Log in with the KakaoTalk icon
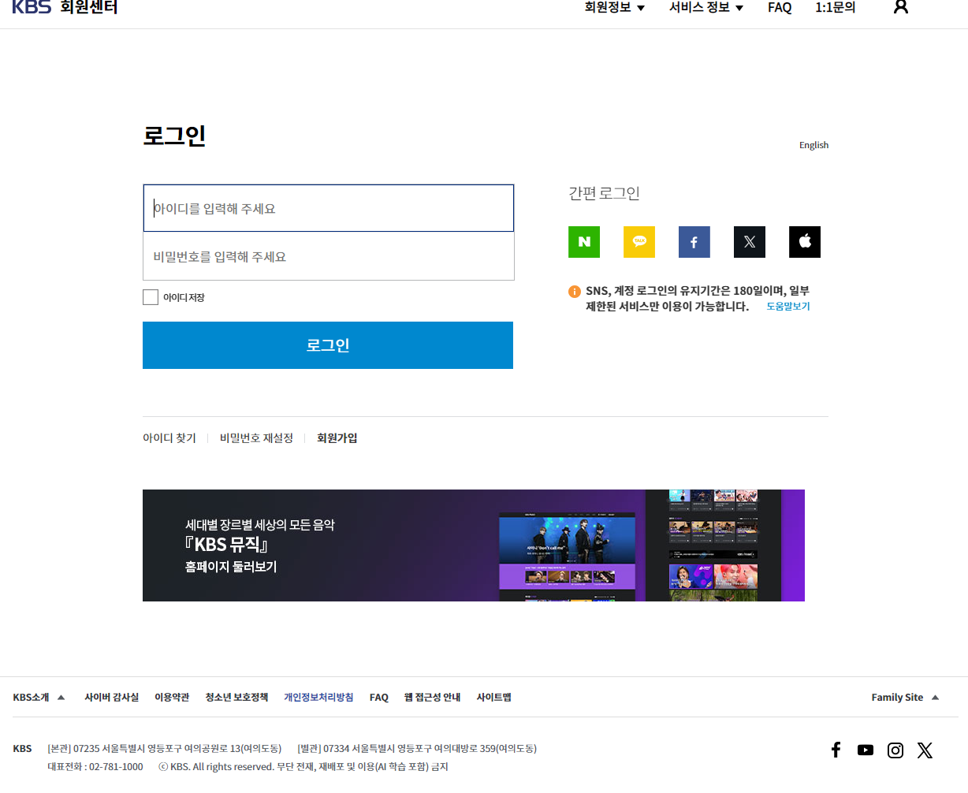 pos(639,242)
